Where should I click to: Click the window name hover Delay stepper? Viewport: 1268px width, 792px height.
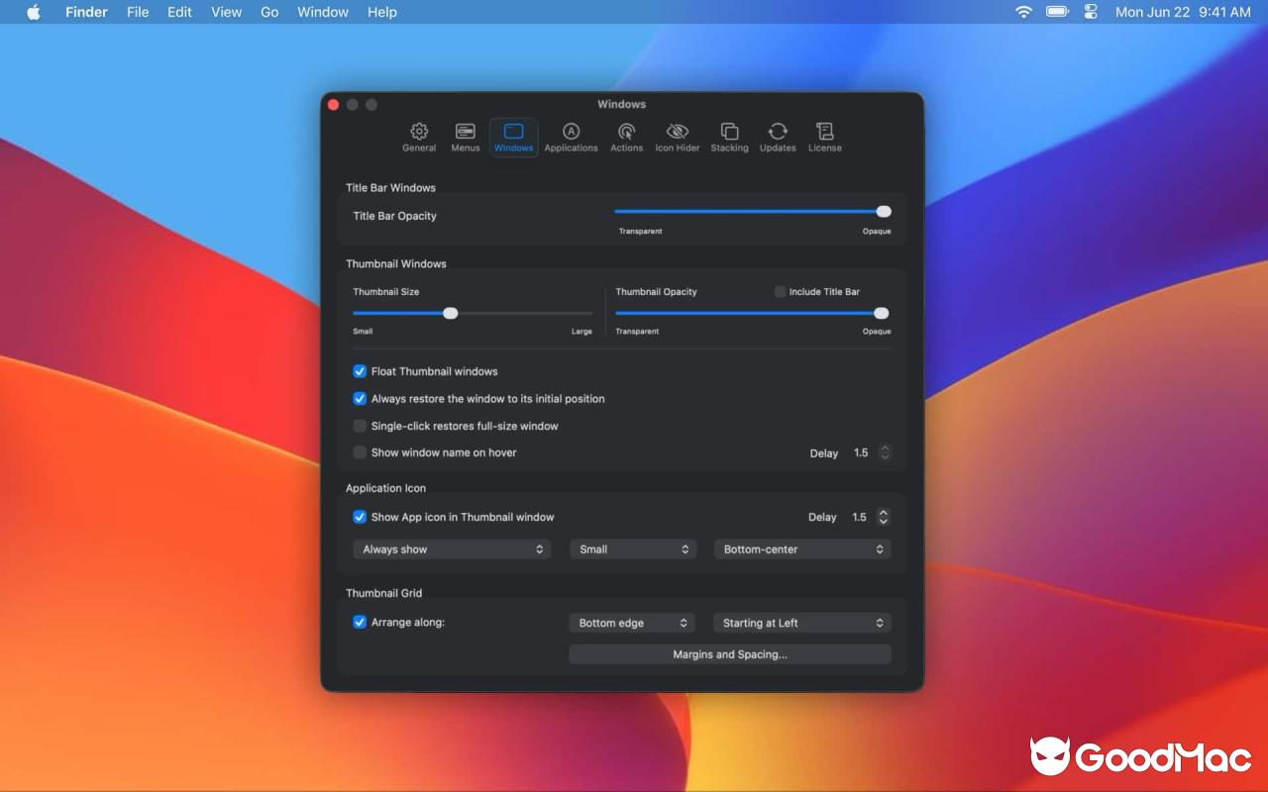click(885, 452)
